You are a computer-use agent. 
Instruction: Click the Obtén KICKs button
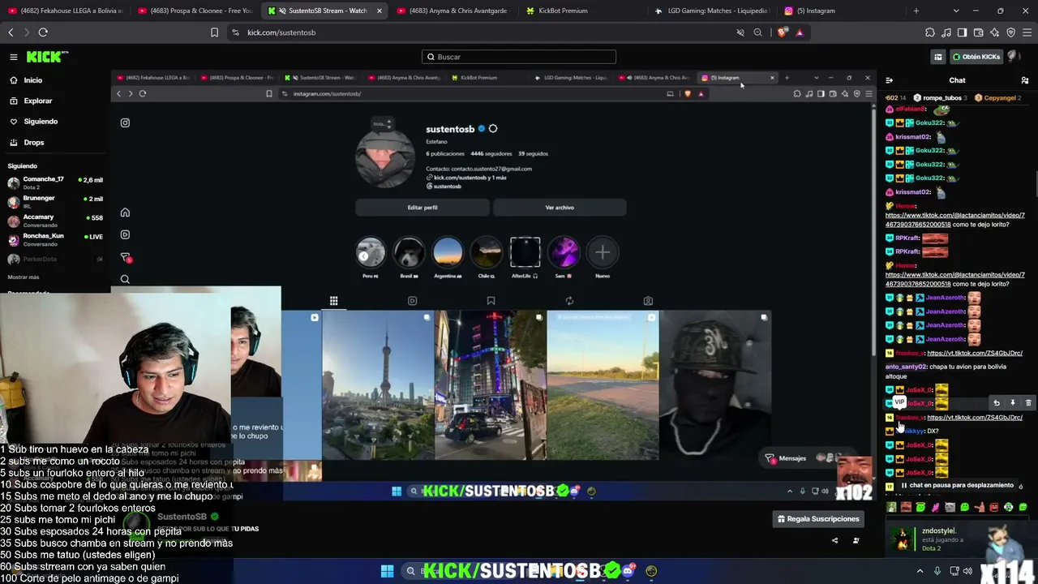point(976,57)
